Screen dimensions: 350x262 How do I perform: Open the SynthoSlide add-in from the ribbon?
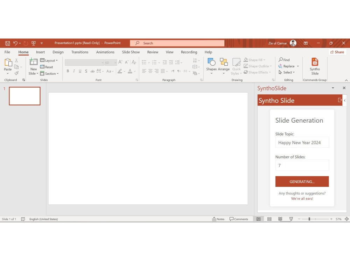(315, 66)
